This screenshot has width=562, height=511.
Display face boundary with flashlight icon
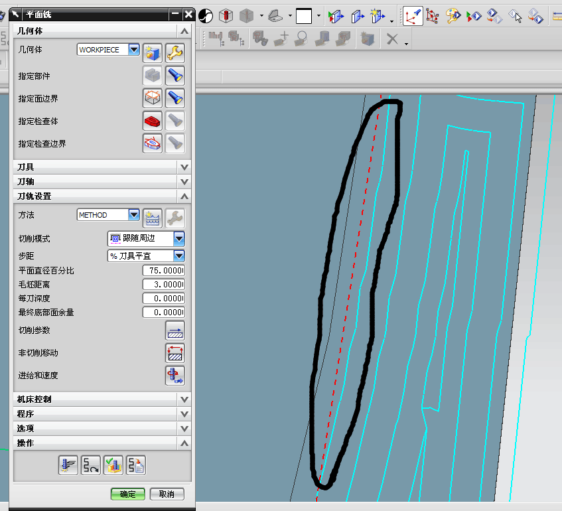(175, 98)
